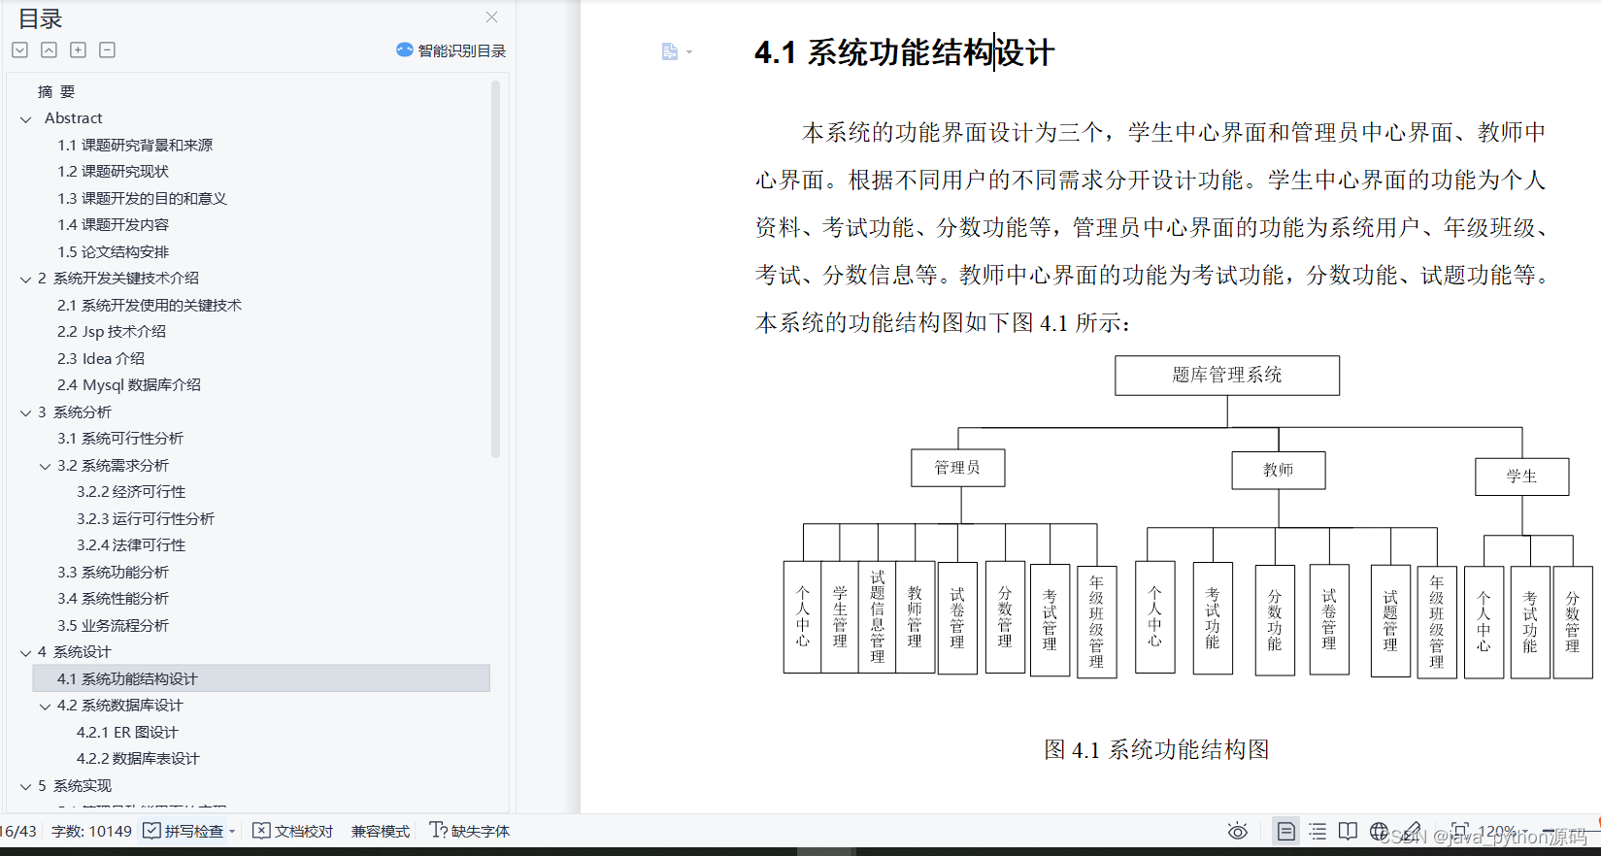Viewport: 1601px width, 856px height.
Task: Collapse the 2 系统开发关键技术介绍 node
Action: click(26, 280)
